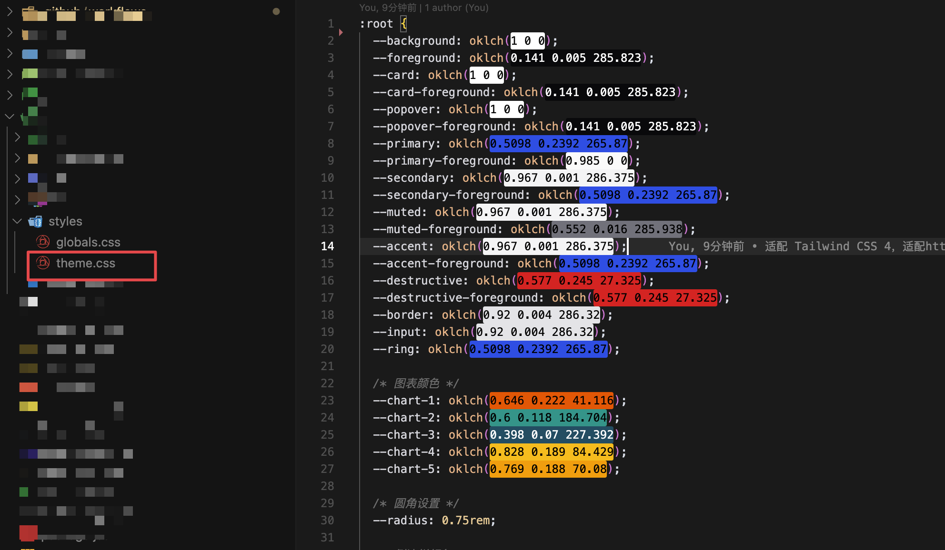Click the '1 author (You)' CodeLens above line 1
The height and width of the screenshot is (550, 945).
point(456,8)
